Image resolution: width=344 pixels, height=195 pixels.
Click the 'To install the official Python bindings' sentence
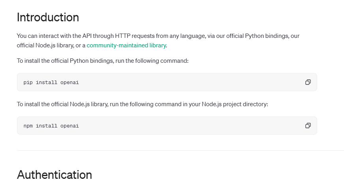[x=103, y=61]
